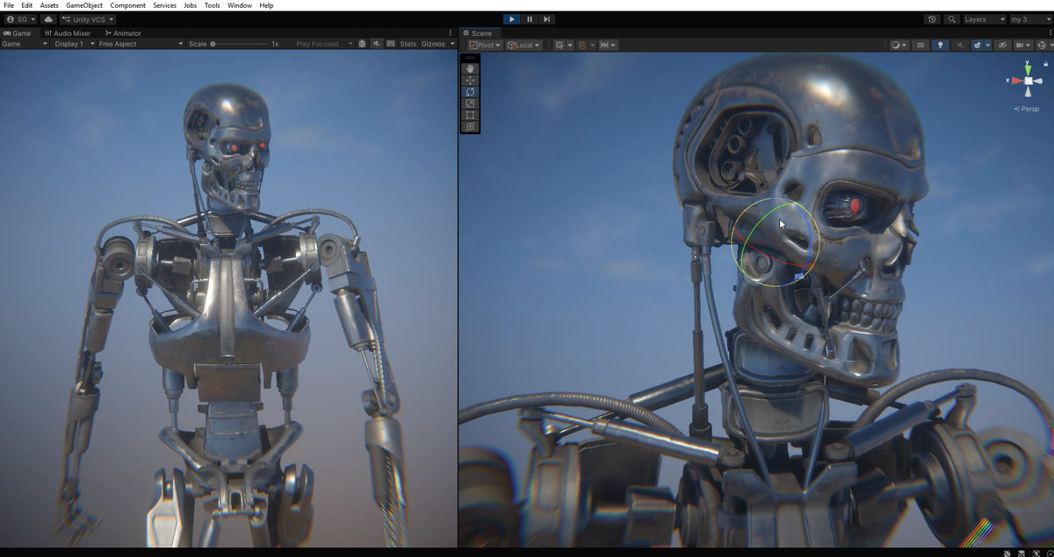Viewport: 1054px width, 557px height.
Task: Switch to the Animator tab
Action: [124, 33]
